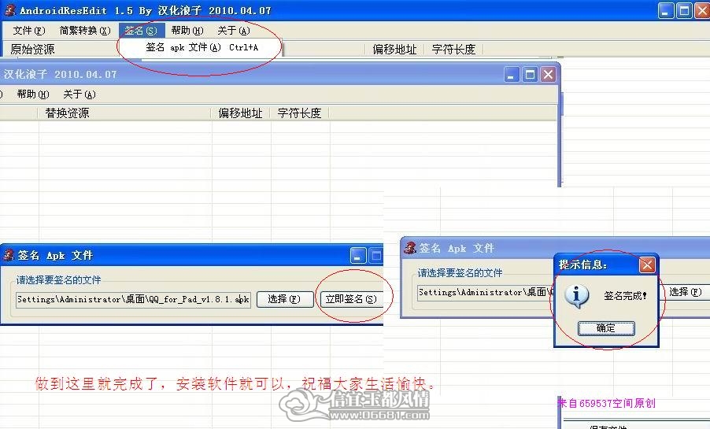Open 关于(A) menu in top window
The width and height of the screenshot is (710, 429).
click(x=234, y=31)
